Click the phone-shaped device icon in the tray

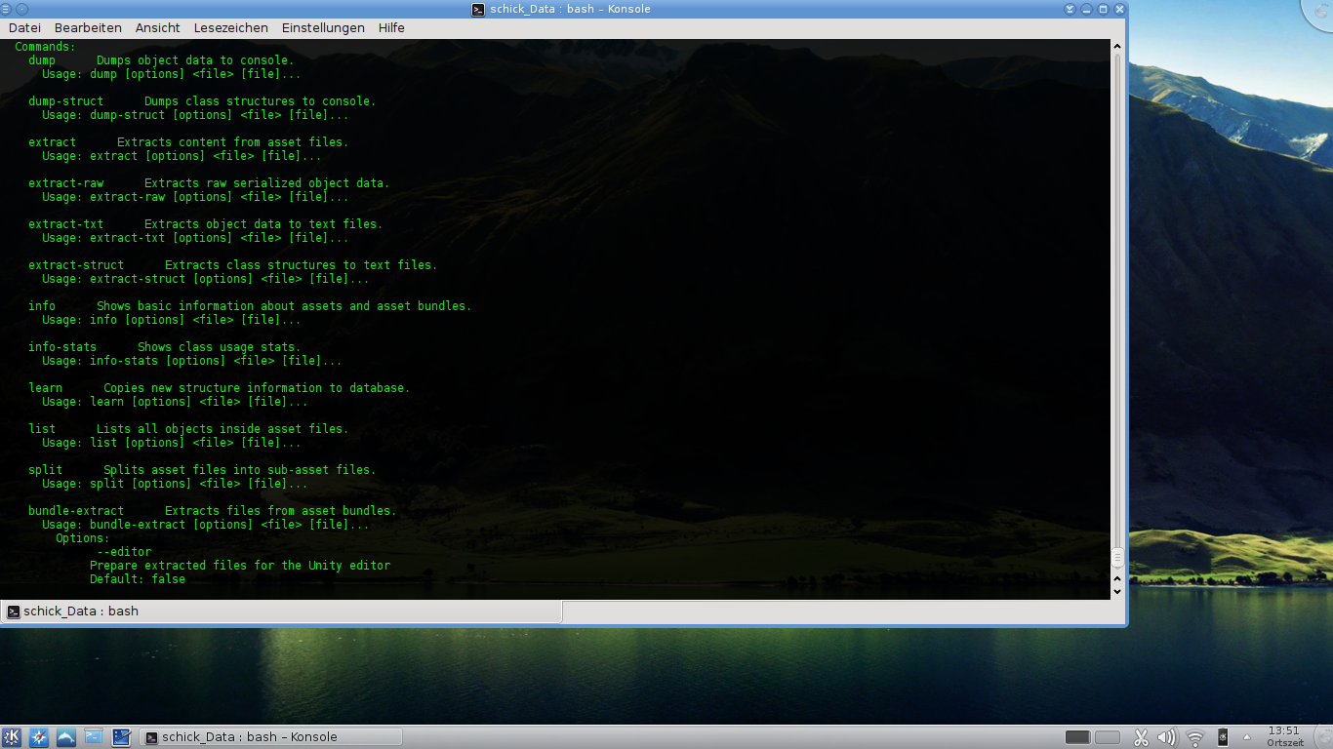(1223, 737)
